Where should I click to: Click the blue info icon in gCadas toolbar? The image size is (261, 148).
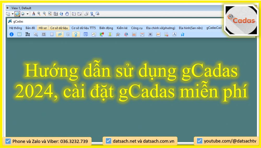[x=11, y=34]
